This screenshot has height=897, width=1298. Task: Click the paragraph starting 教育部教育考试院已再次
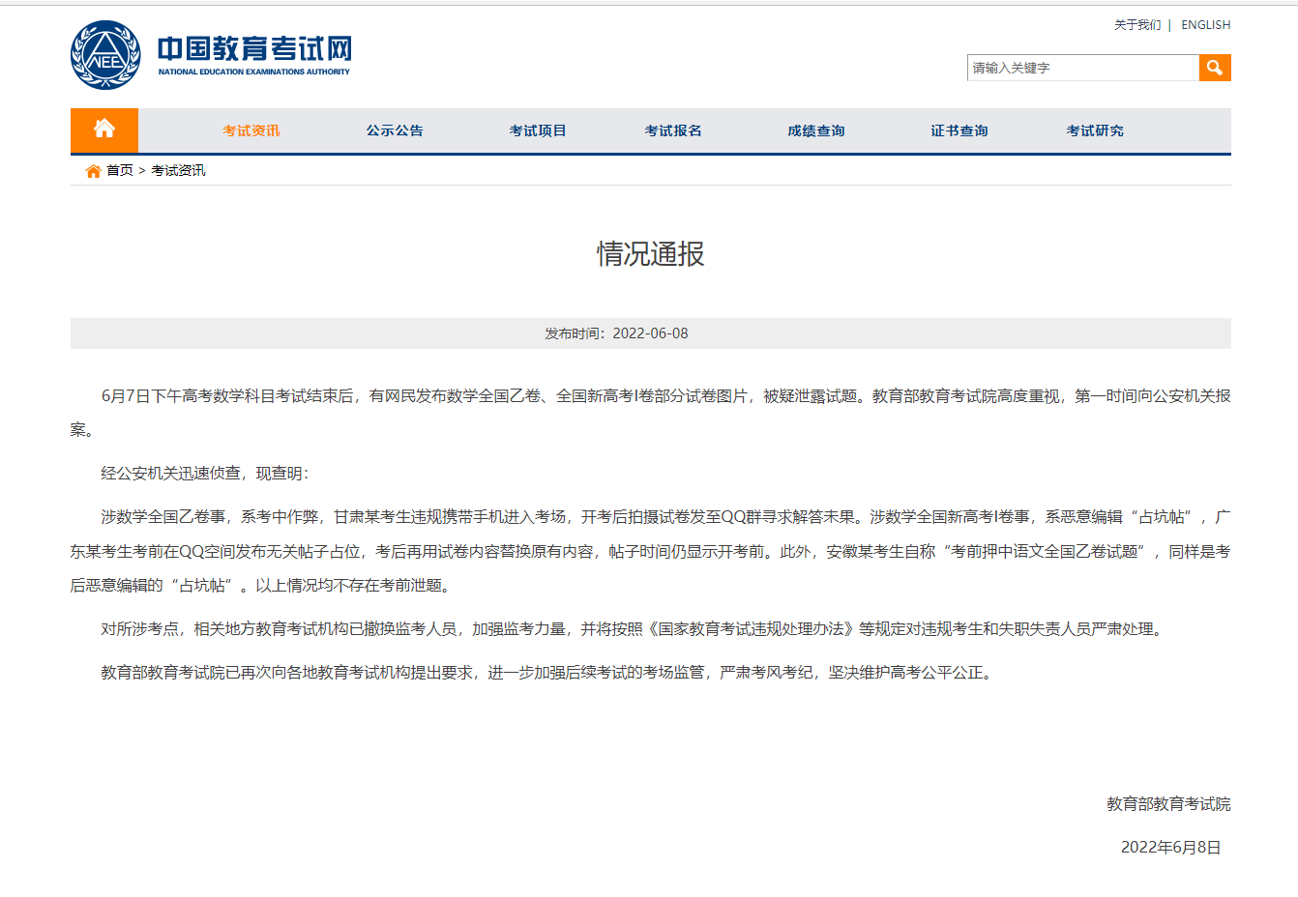[x=548, y=673]
